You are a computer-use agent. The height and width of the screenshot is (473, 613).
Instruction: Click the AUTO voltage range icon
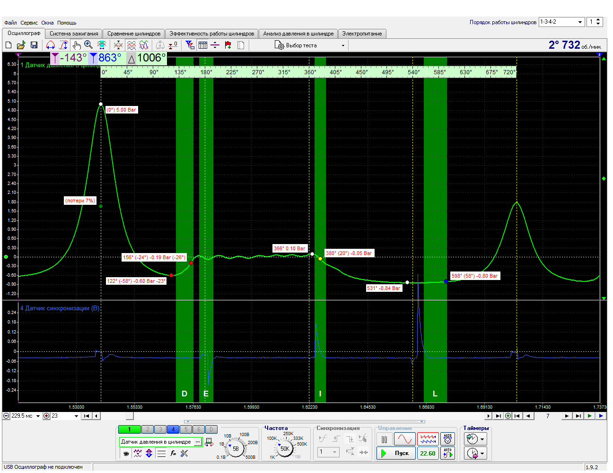point(447,439)
